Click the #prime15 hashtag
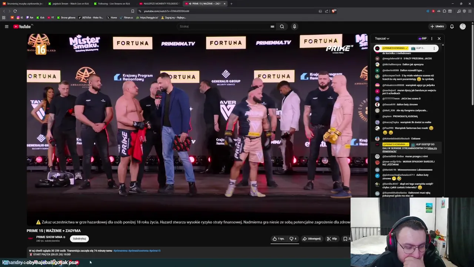 tap(155, 251)
